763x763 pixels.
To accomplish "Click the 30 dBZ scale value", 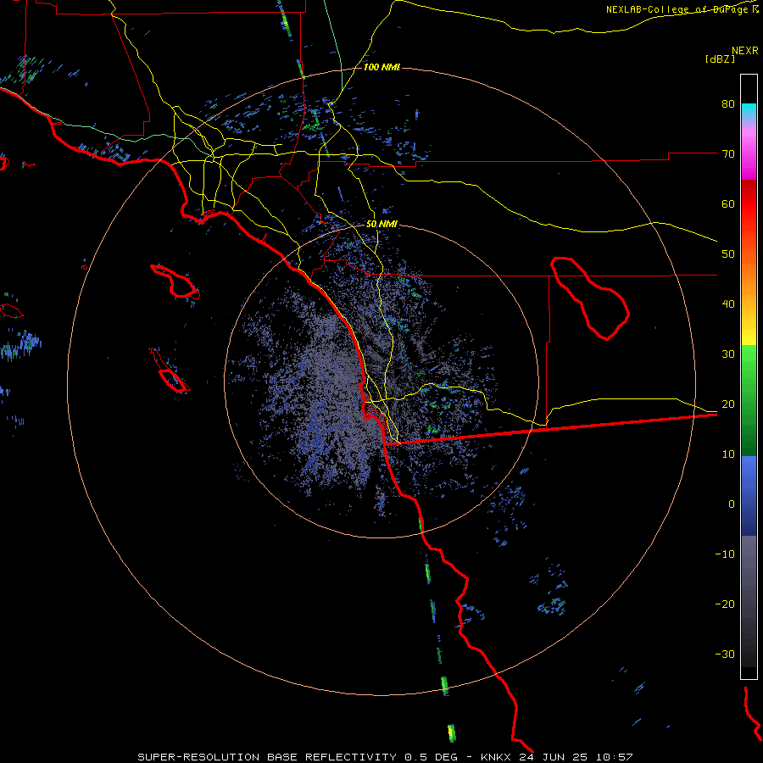I will 728,354.
